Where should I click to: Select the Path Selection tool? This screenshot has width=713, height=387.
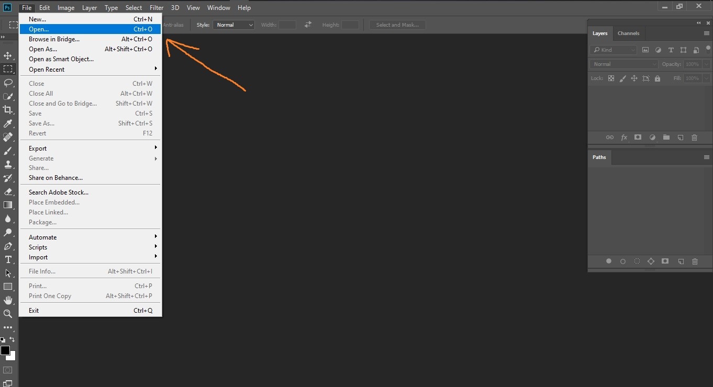[8, 273]
